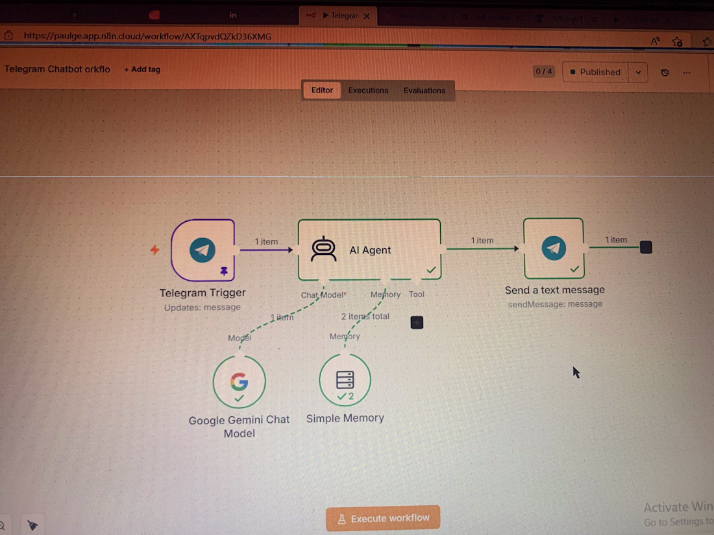Click '1 item' between AI Agent and Send message
The height and width of the screenshot is (535, 714).
point(482,240)
